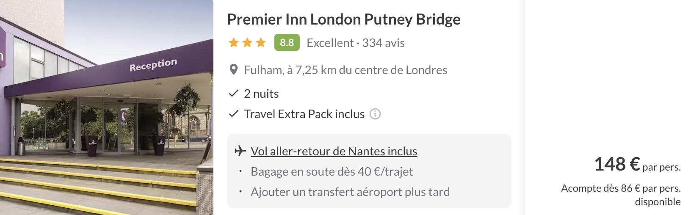Click the checkmark beside Travel Extra Pack inclus
This screenshot has height=215, width=691.
pos(234,114)
